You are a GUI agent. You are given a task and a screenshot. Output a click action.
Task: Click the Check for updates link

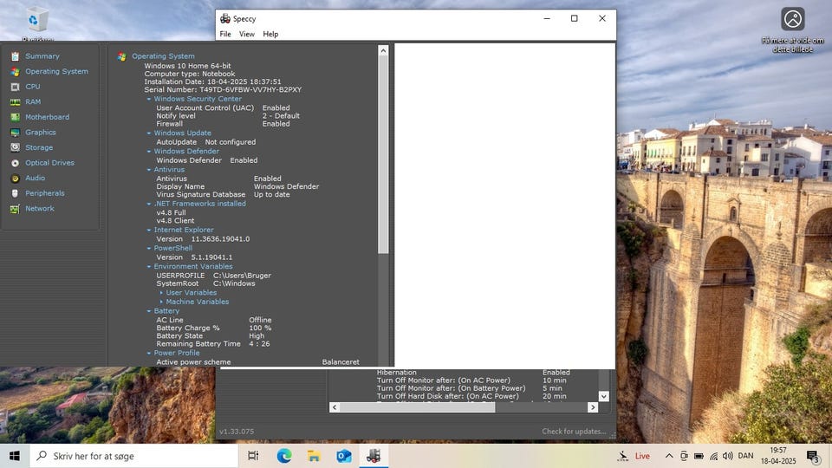click(x=574, y=432)
